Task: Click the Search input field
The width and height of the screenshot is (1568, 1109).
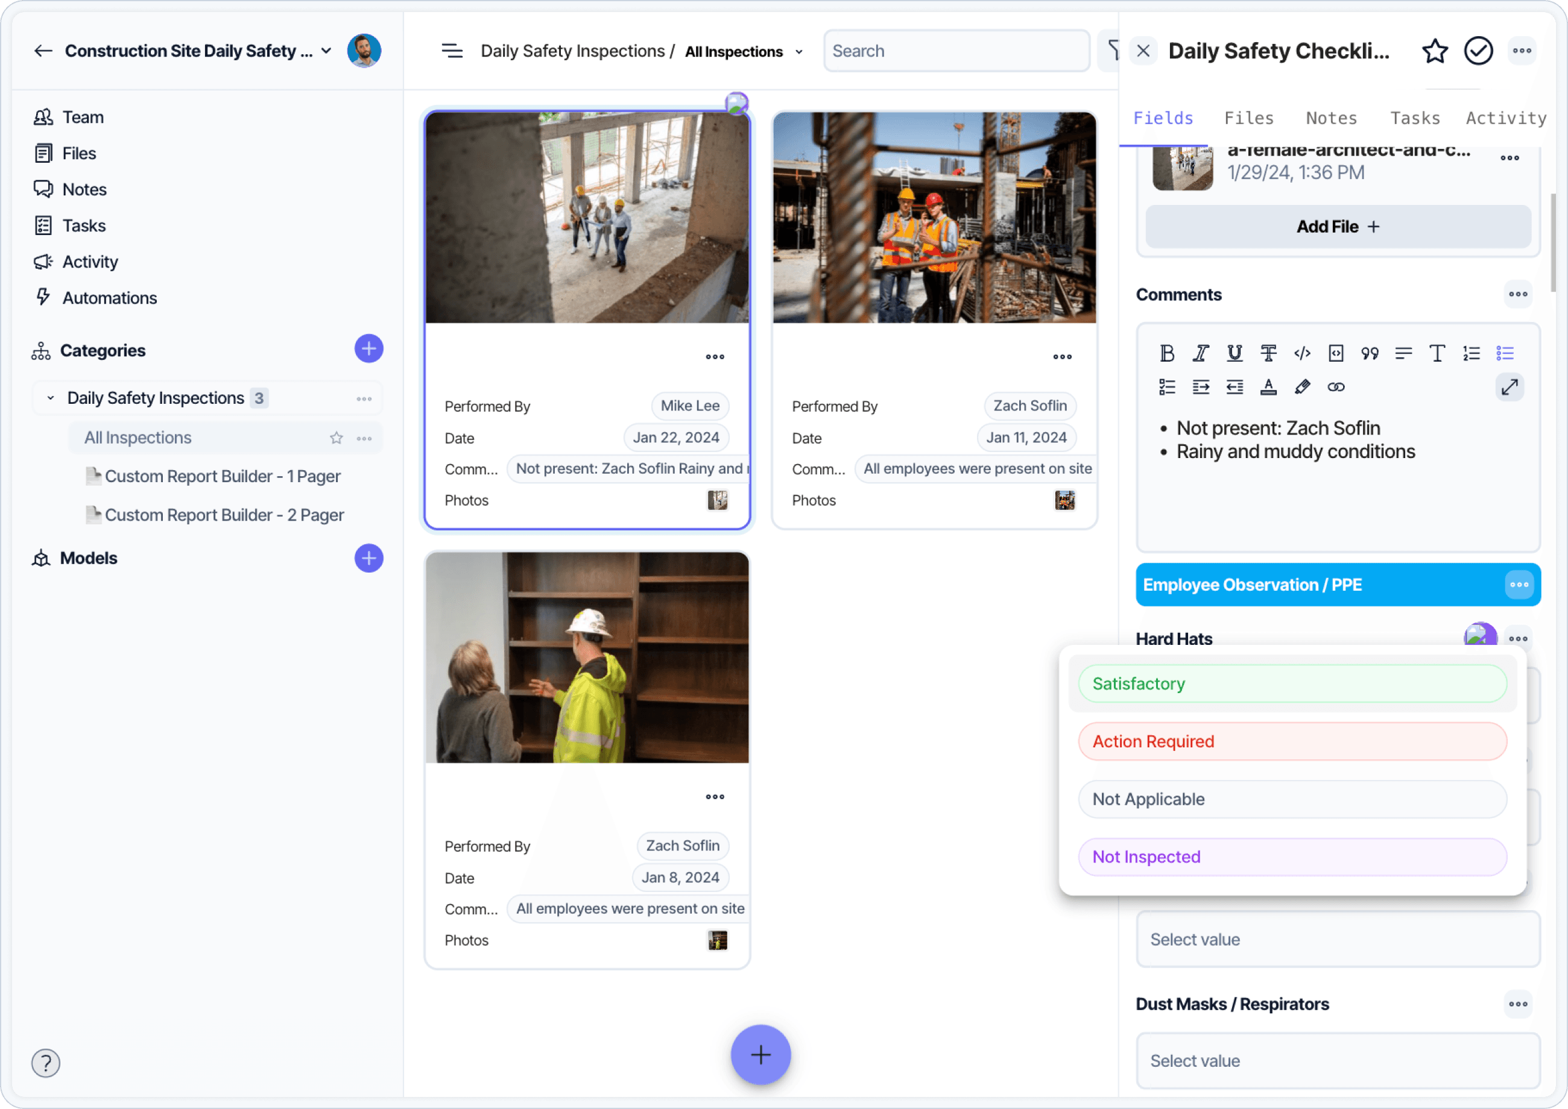Action: click(955, 51)
